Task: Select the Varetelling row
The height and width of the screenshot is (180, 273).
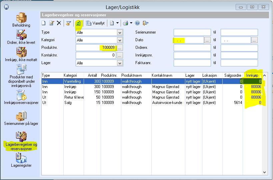Action: point(151,81)
